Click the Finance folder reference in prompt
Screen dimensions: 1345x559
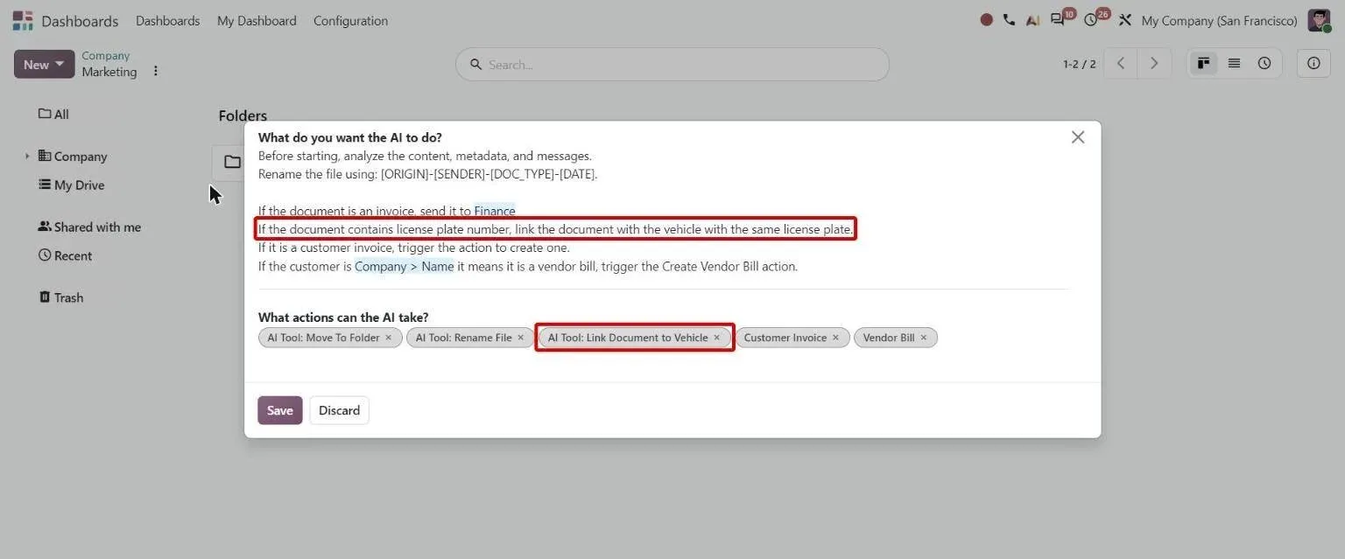[495, 211]
